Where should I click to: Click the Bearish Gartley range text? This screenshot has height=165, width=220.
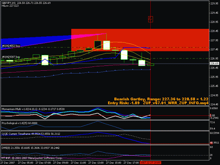pyautogui.click(x=161, y=99)
